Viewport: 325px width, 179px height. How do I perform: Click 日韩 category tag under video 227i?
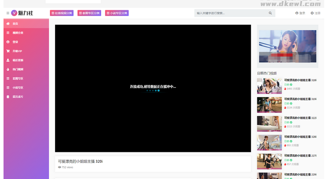[287, 160]
